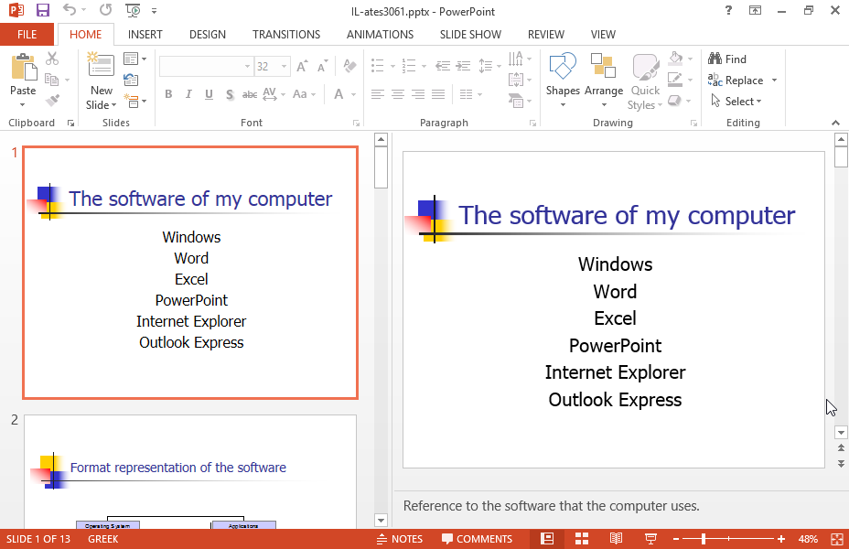849x549 pixels.
Task: Open the font color A dropdown
Action: click(x=353, y=94)
